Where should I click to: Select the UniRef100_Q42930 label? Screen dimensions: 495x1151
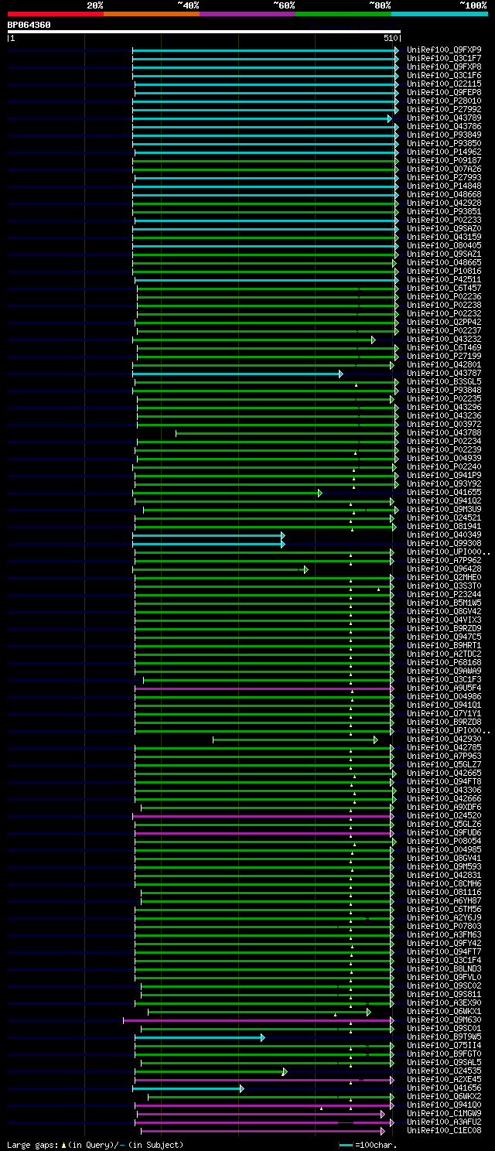444,739
